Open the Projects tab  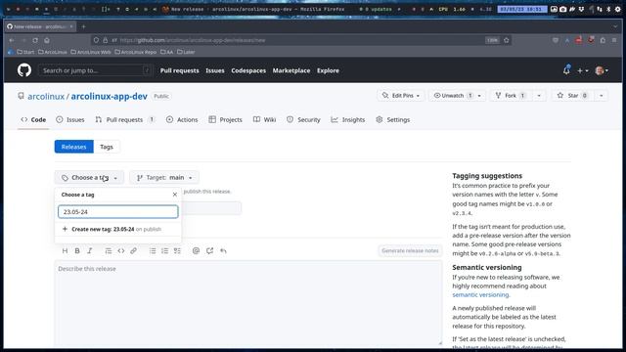pos(226,119)
